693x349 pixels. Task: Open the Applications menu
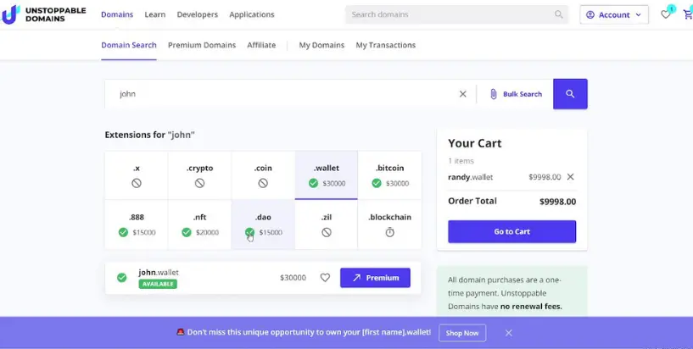coord(252,14)
